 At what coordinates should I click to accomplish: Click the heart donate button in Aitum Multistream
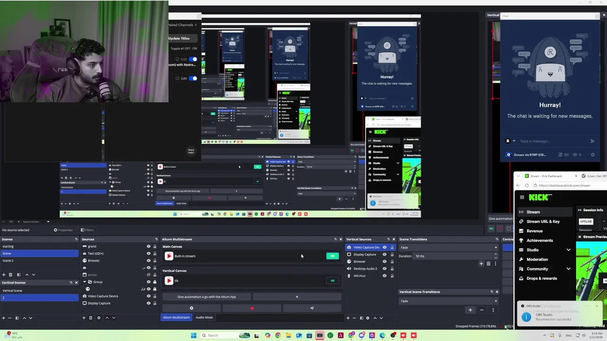tap(252, 308)
